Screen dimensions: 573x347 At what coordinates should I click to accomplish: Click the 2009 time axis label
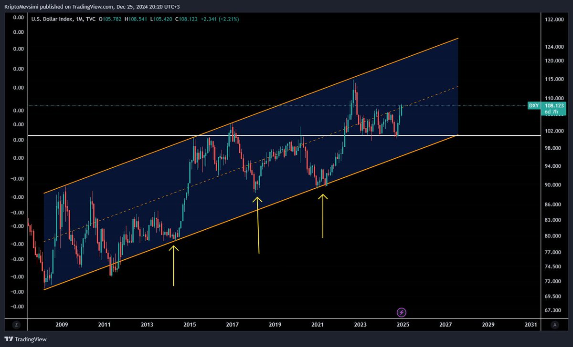[x=62, y=325]
